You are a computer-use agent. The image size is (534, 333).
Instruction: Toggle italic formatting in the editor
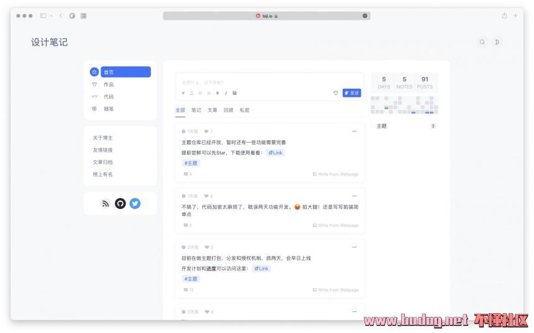(226, 93)
